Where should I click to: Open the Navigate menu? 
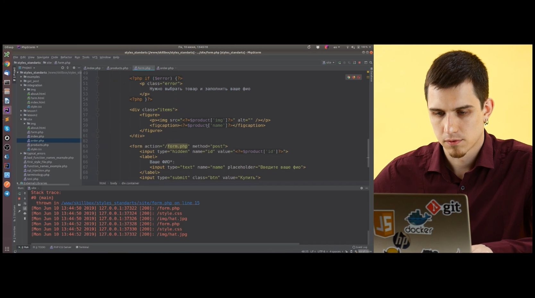point(43,57)
